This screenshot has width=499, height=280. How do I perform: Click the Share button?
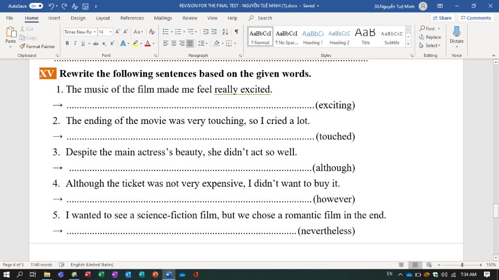tap(442, 18)
